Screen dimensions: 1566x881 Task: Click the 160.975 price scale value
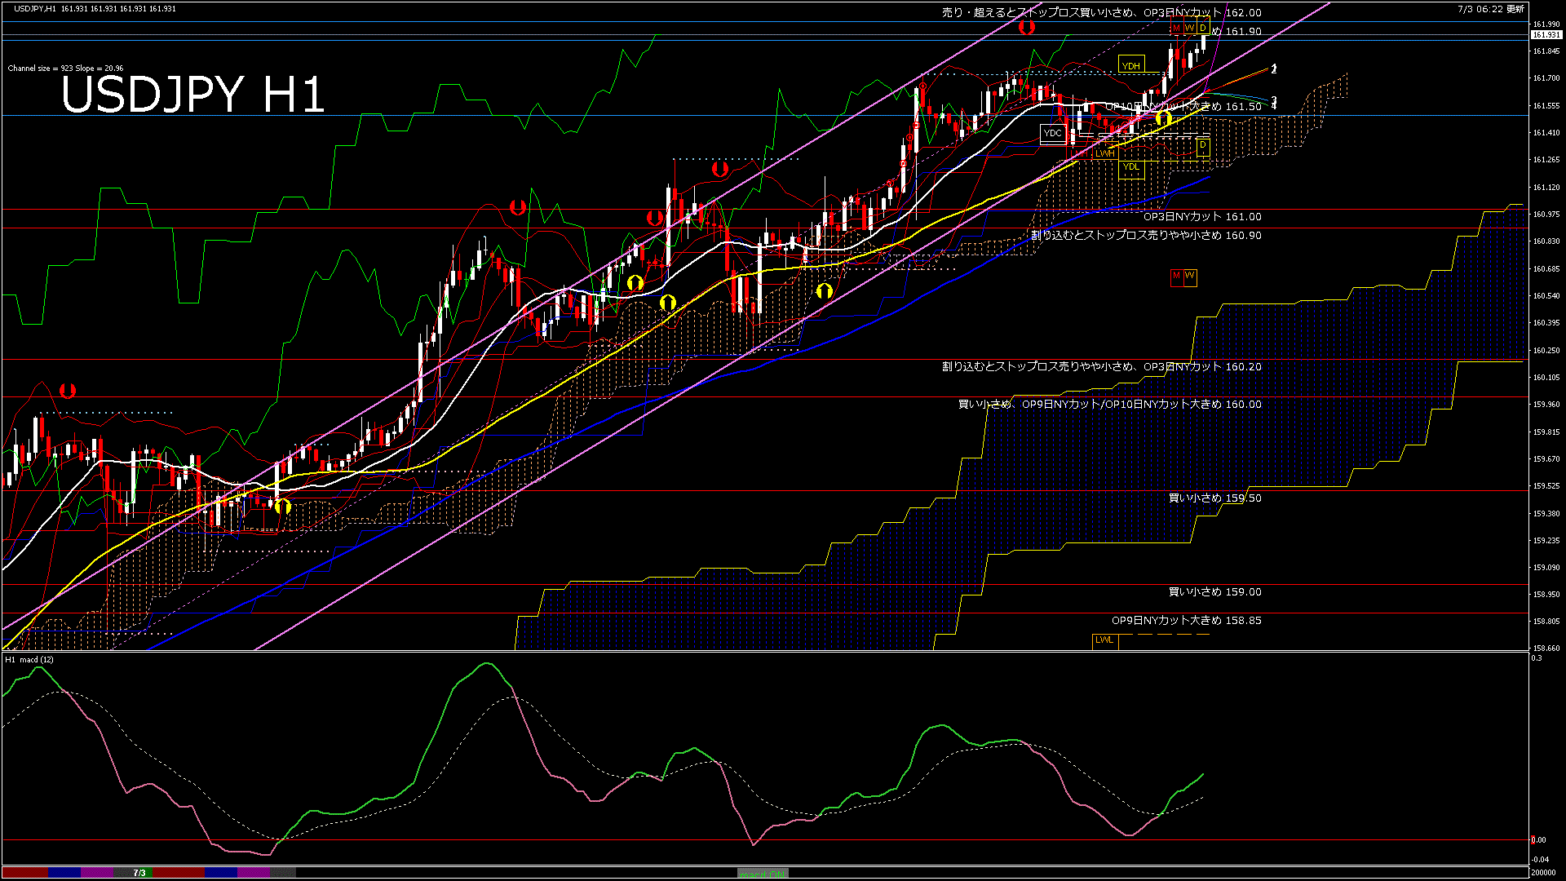[x=1546, y=215]
